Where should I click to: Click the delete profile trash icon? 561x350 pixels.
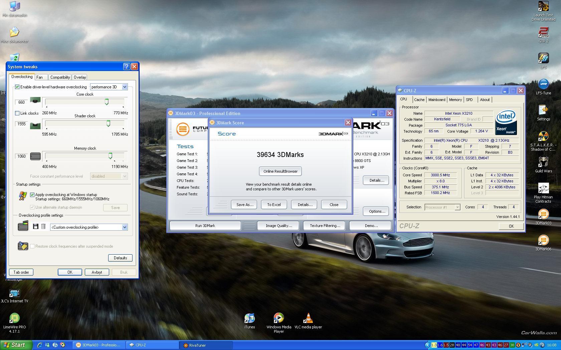(x=43, y=227)
